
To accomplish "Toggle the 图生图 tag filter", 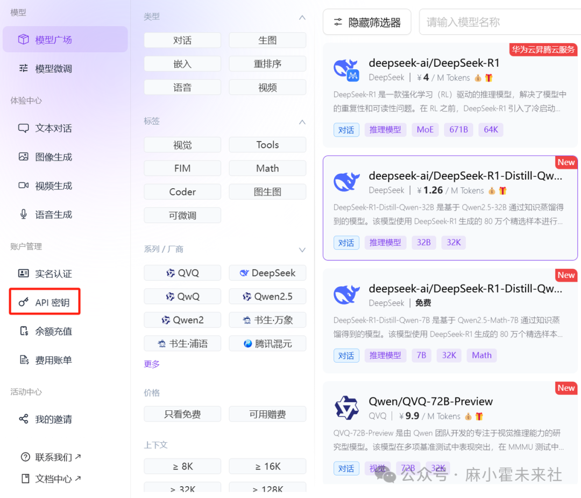I will point(267,192).
